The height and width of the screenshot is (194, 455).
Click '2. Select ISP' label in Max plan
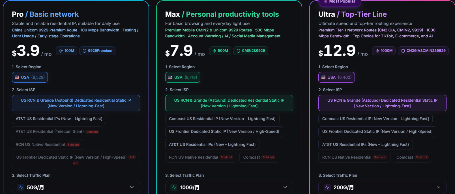[177, 90]
